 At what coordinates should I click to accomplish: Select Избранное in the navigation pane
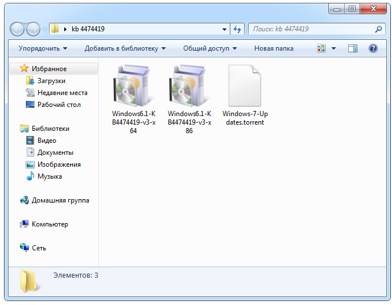tap(53, 68)
